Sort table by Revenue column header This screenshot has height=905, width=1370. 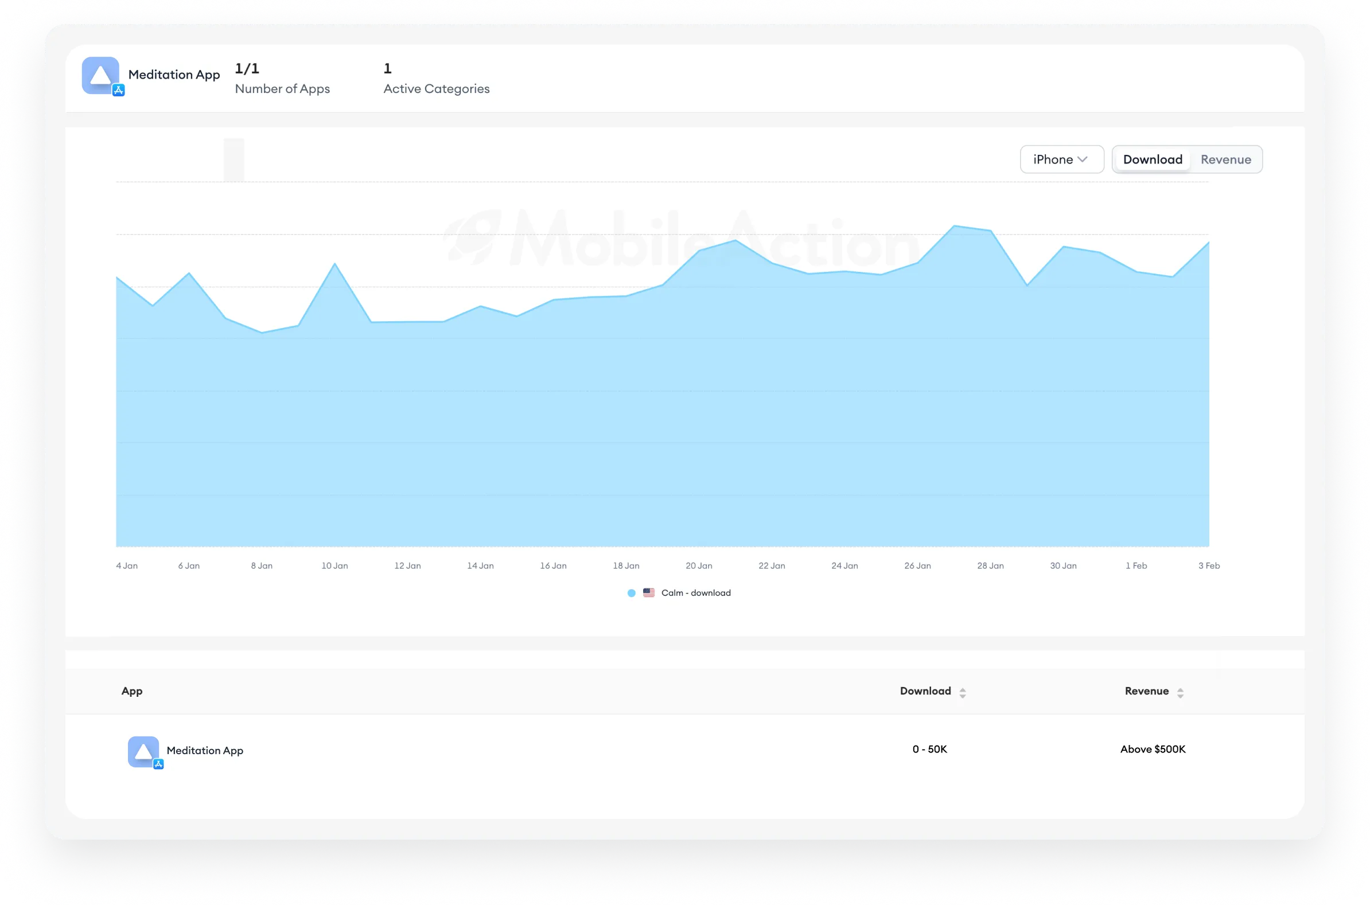1146,691
